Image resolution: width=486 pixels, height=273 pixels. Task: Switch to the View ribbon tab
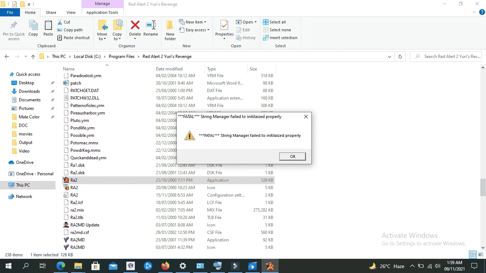[x=71, y=12]
